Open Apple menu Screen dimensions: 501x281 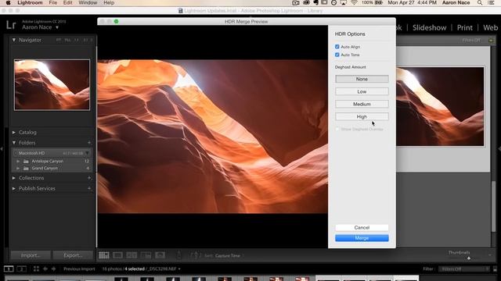9,3
